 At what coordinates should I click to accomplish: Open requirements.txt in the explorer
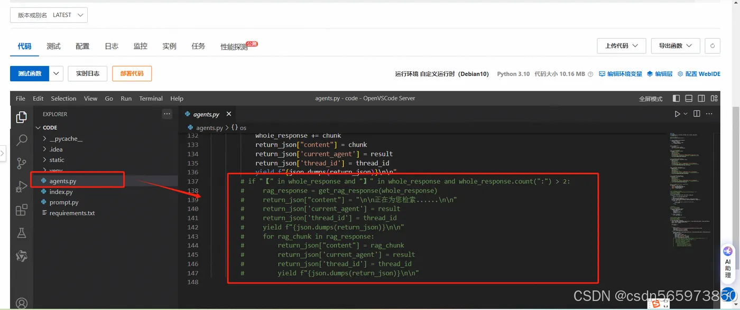click(x=72, y=213)
